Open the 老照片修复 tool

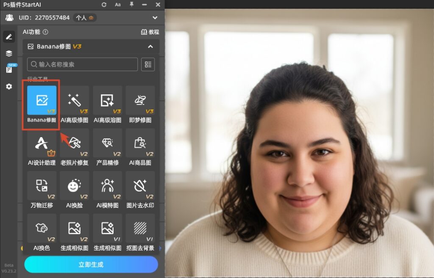tap(75, 143)
